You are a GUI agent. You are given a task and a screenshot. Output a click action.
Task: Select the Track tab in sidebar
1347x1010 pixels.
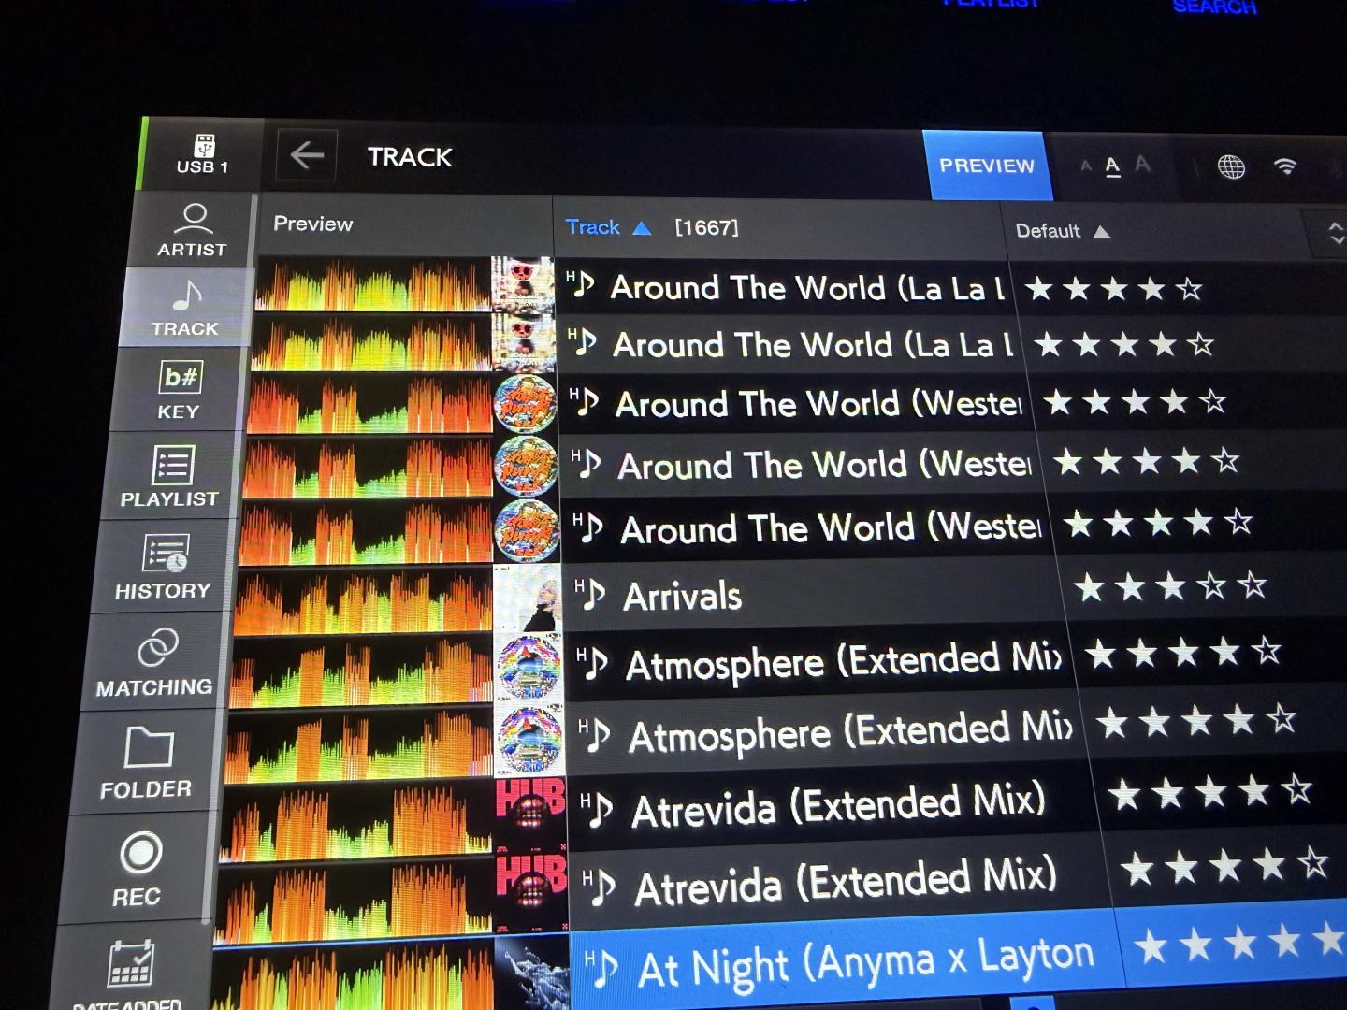pos(186,308)
